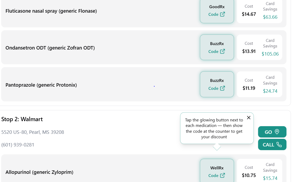Viewport: 294px width, 182px height.
Task: Click the Ondansetron ODT medication name
Action: click(x=50, y=48)
